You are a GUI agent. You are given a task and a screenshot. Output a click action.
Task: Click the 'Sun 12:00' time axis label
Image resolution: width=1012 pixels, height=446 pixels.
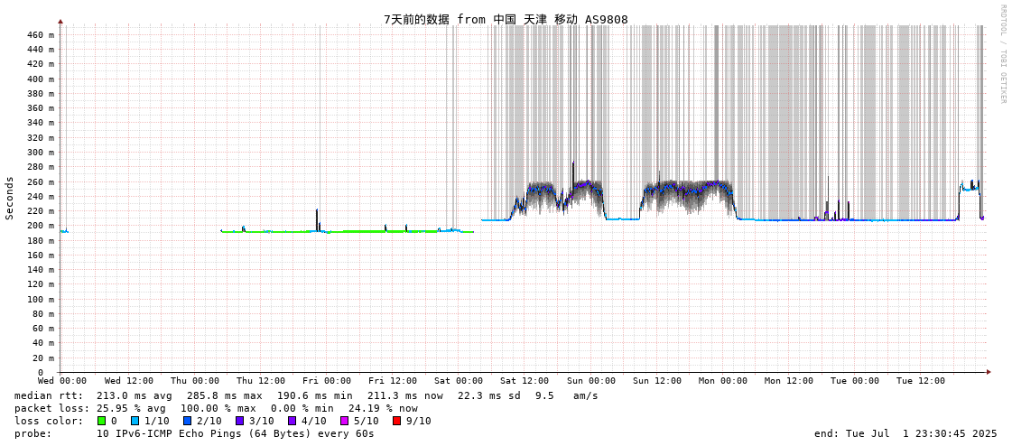coord(656,382)
